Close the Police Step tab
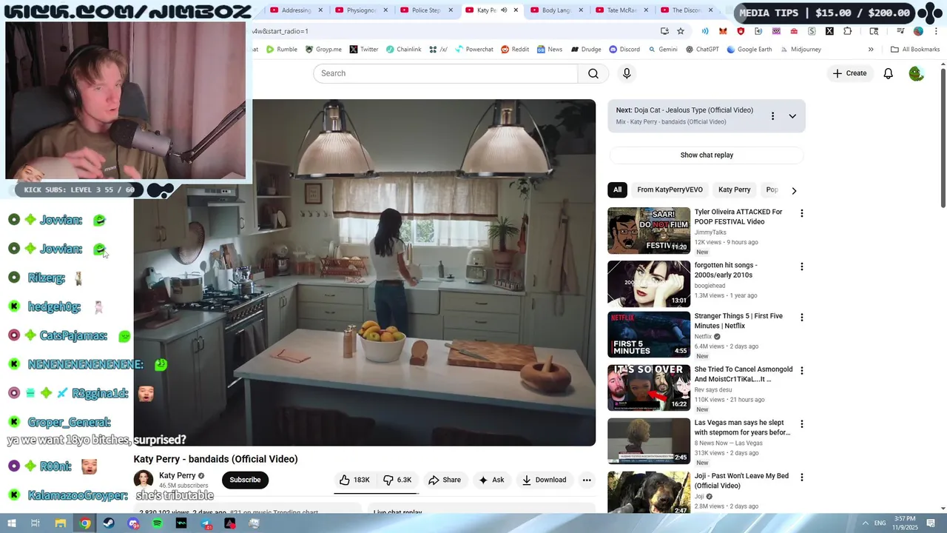The width and height of the screenshot is (947, 533). (451, 10)
